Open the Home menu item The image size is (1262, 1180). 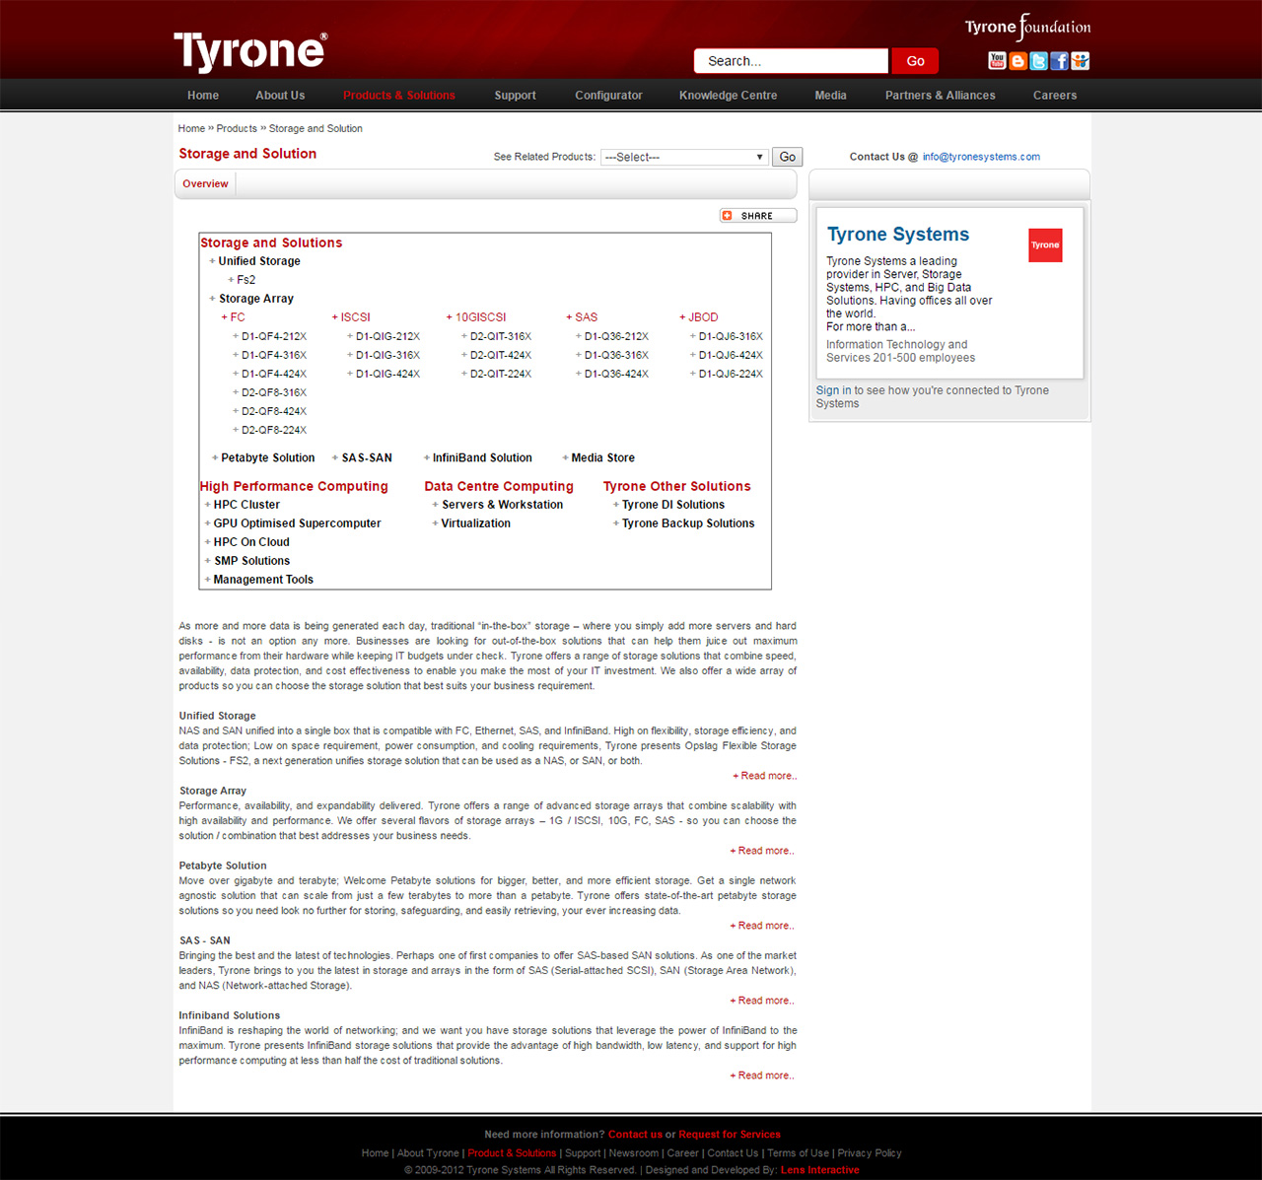203,96
